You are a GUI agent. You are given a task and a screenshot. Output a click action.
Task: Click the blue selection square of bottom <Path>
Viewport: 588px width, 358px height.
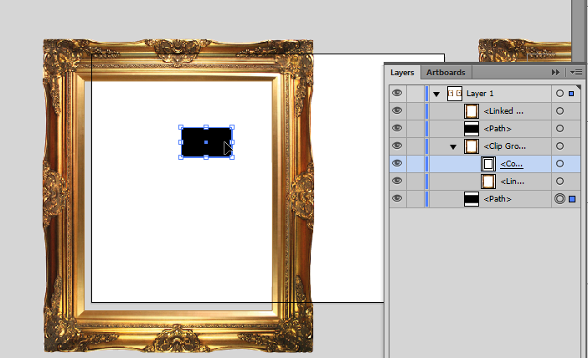click(x=572, y=199)
